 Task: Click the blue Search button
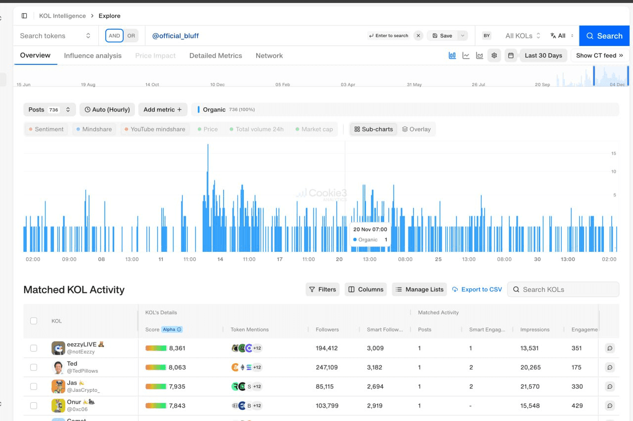tap(604, 36)
